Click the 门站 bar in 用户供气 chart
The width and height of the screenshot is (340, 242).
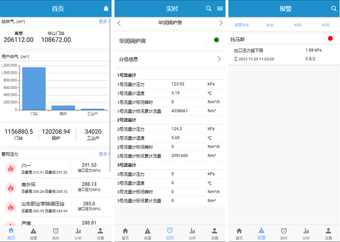(x=34, y=88)
